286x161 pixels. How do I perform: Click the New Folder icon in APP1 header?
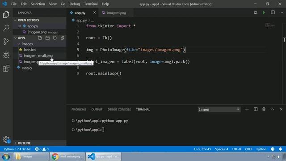pos(47,38)
